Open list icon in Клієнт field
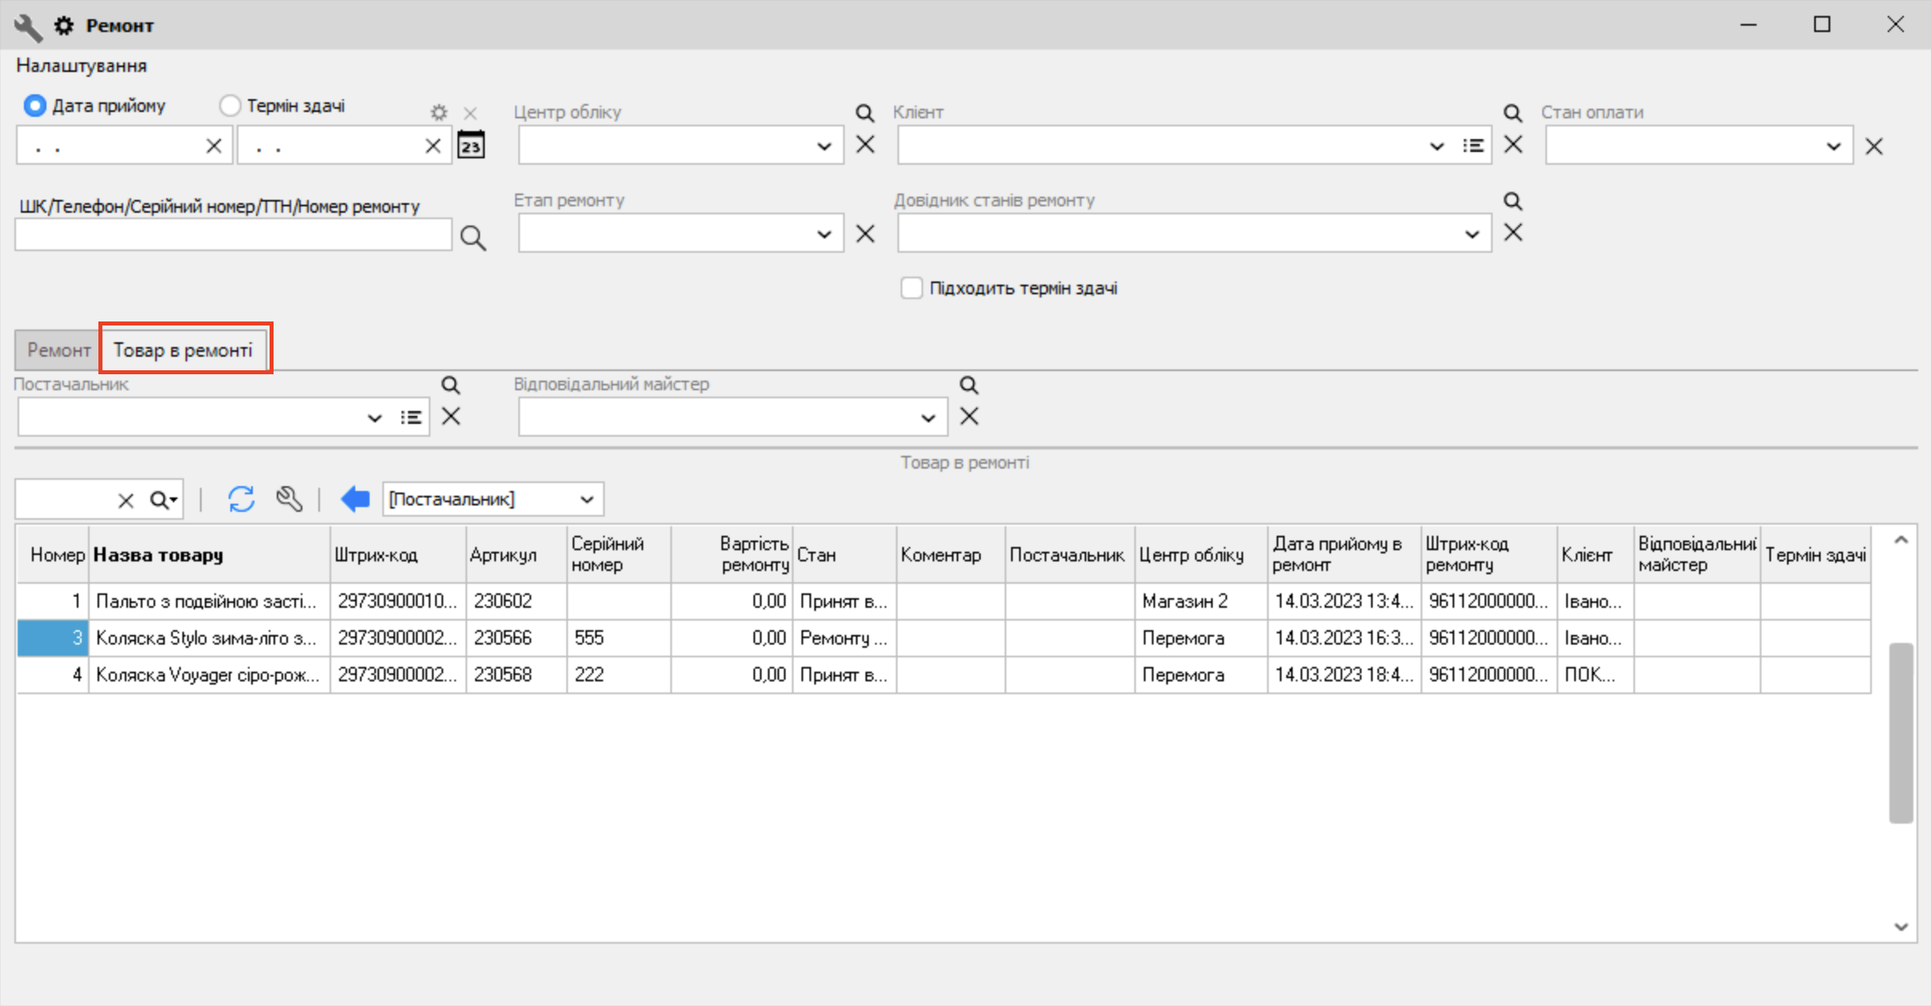This screenshot has width=1931, height=1006. tap(1473, 146)
